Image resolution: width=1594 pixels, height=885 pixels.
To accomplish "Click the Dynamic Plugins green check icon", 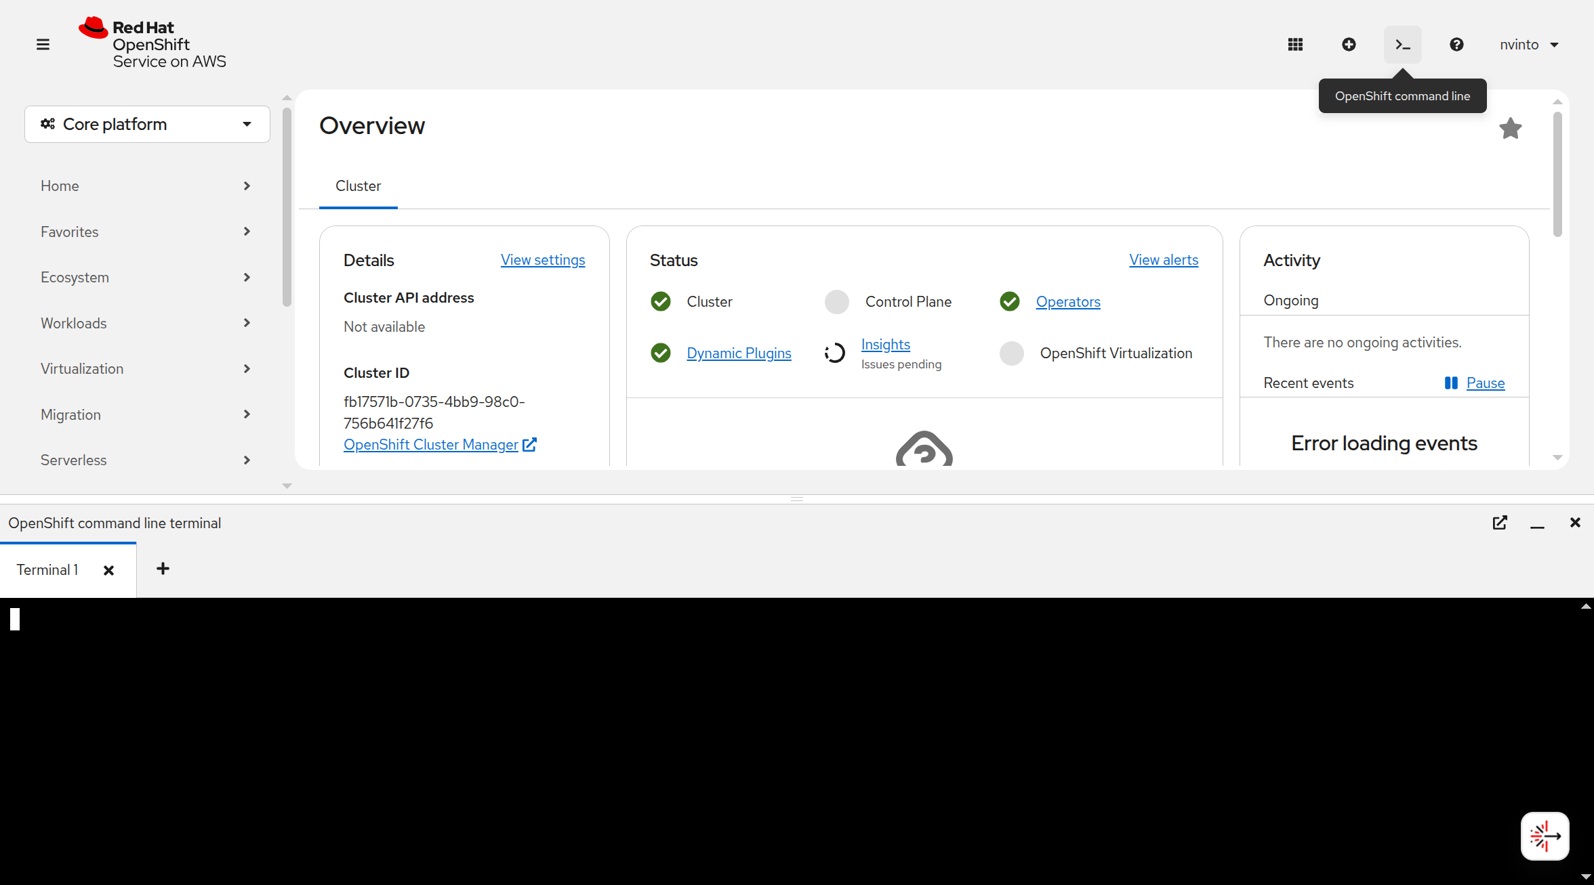I will coord(661,353).
